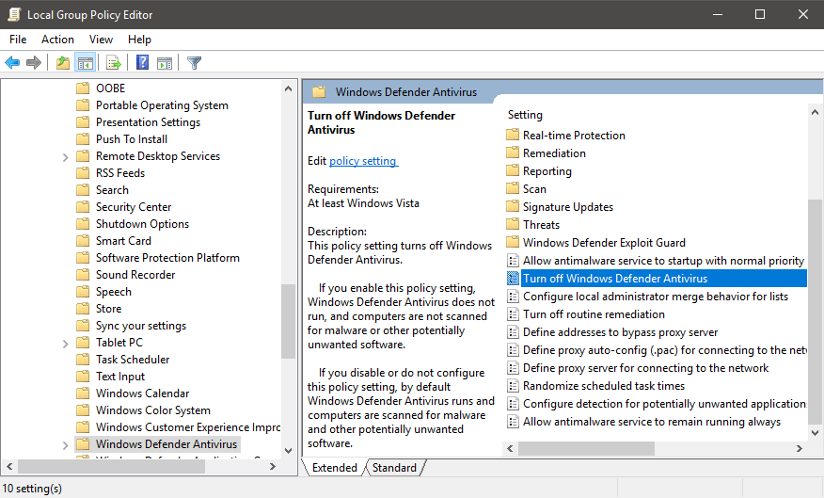Toggle the Show/Hide Console Tree icon
Image resolution: width=824 pixels, height=498 pixels.
point(86,63)
